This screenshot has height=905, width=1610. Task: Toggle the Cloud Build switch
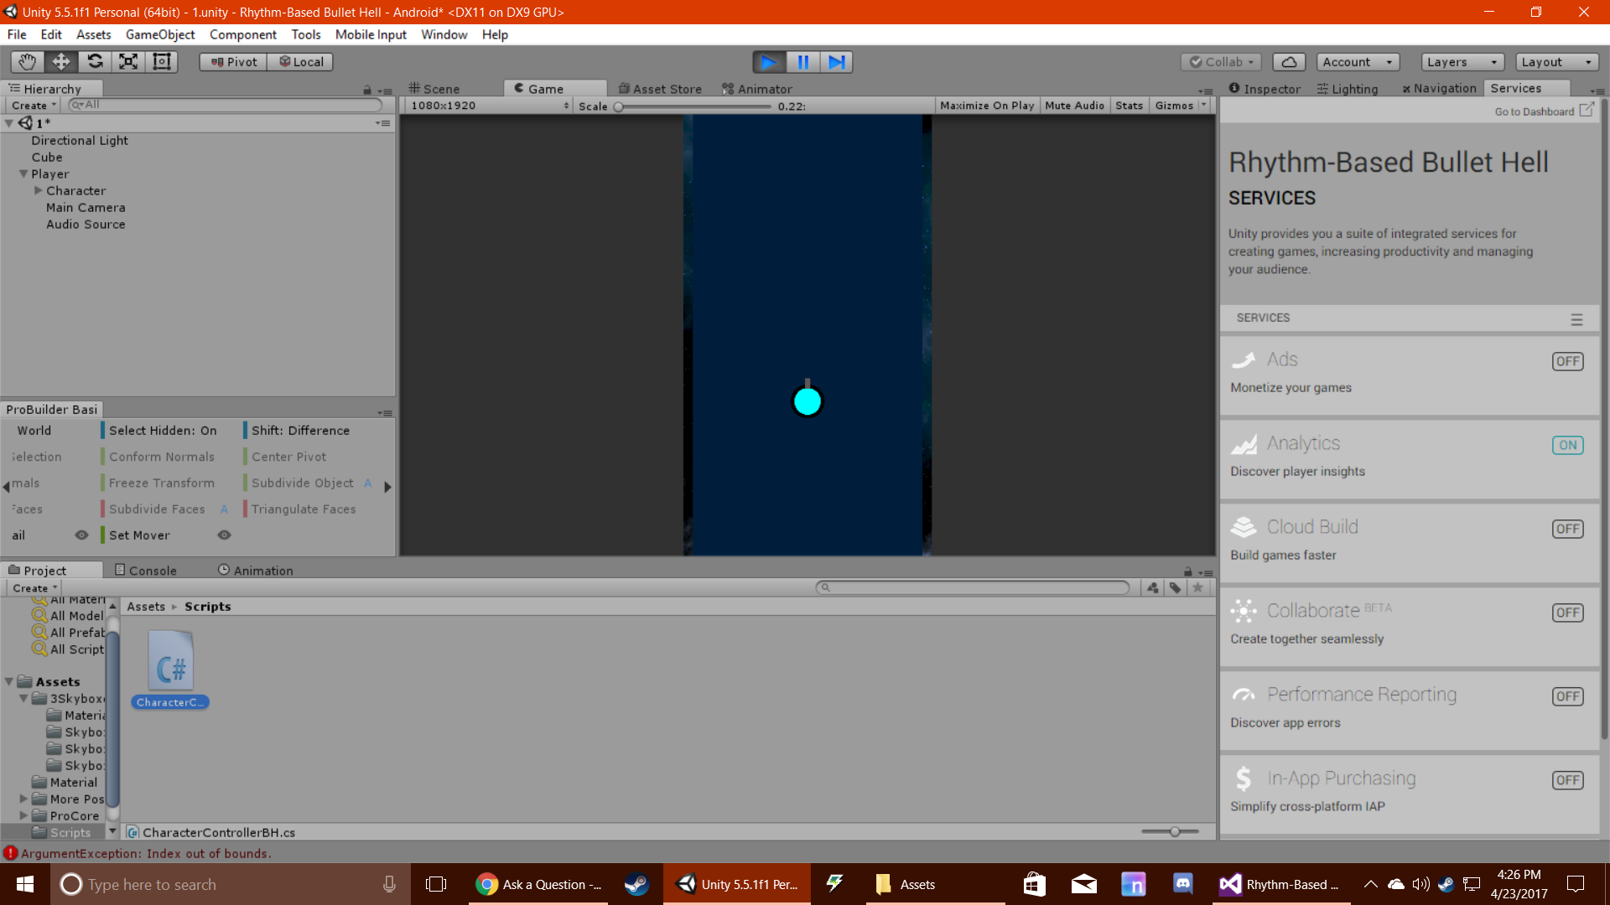(1567, 529)
